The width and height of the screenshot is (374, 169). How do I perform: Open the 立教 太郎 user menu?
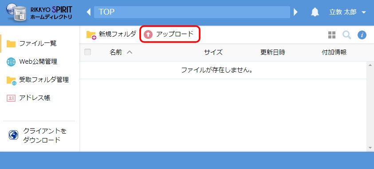[347, 12]
